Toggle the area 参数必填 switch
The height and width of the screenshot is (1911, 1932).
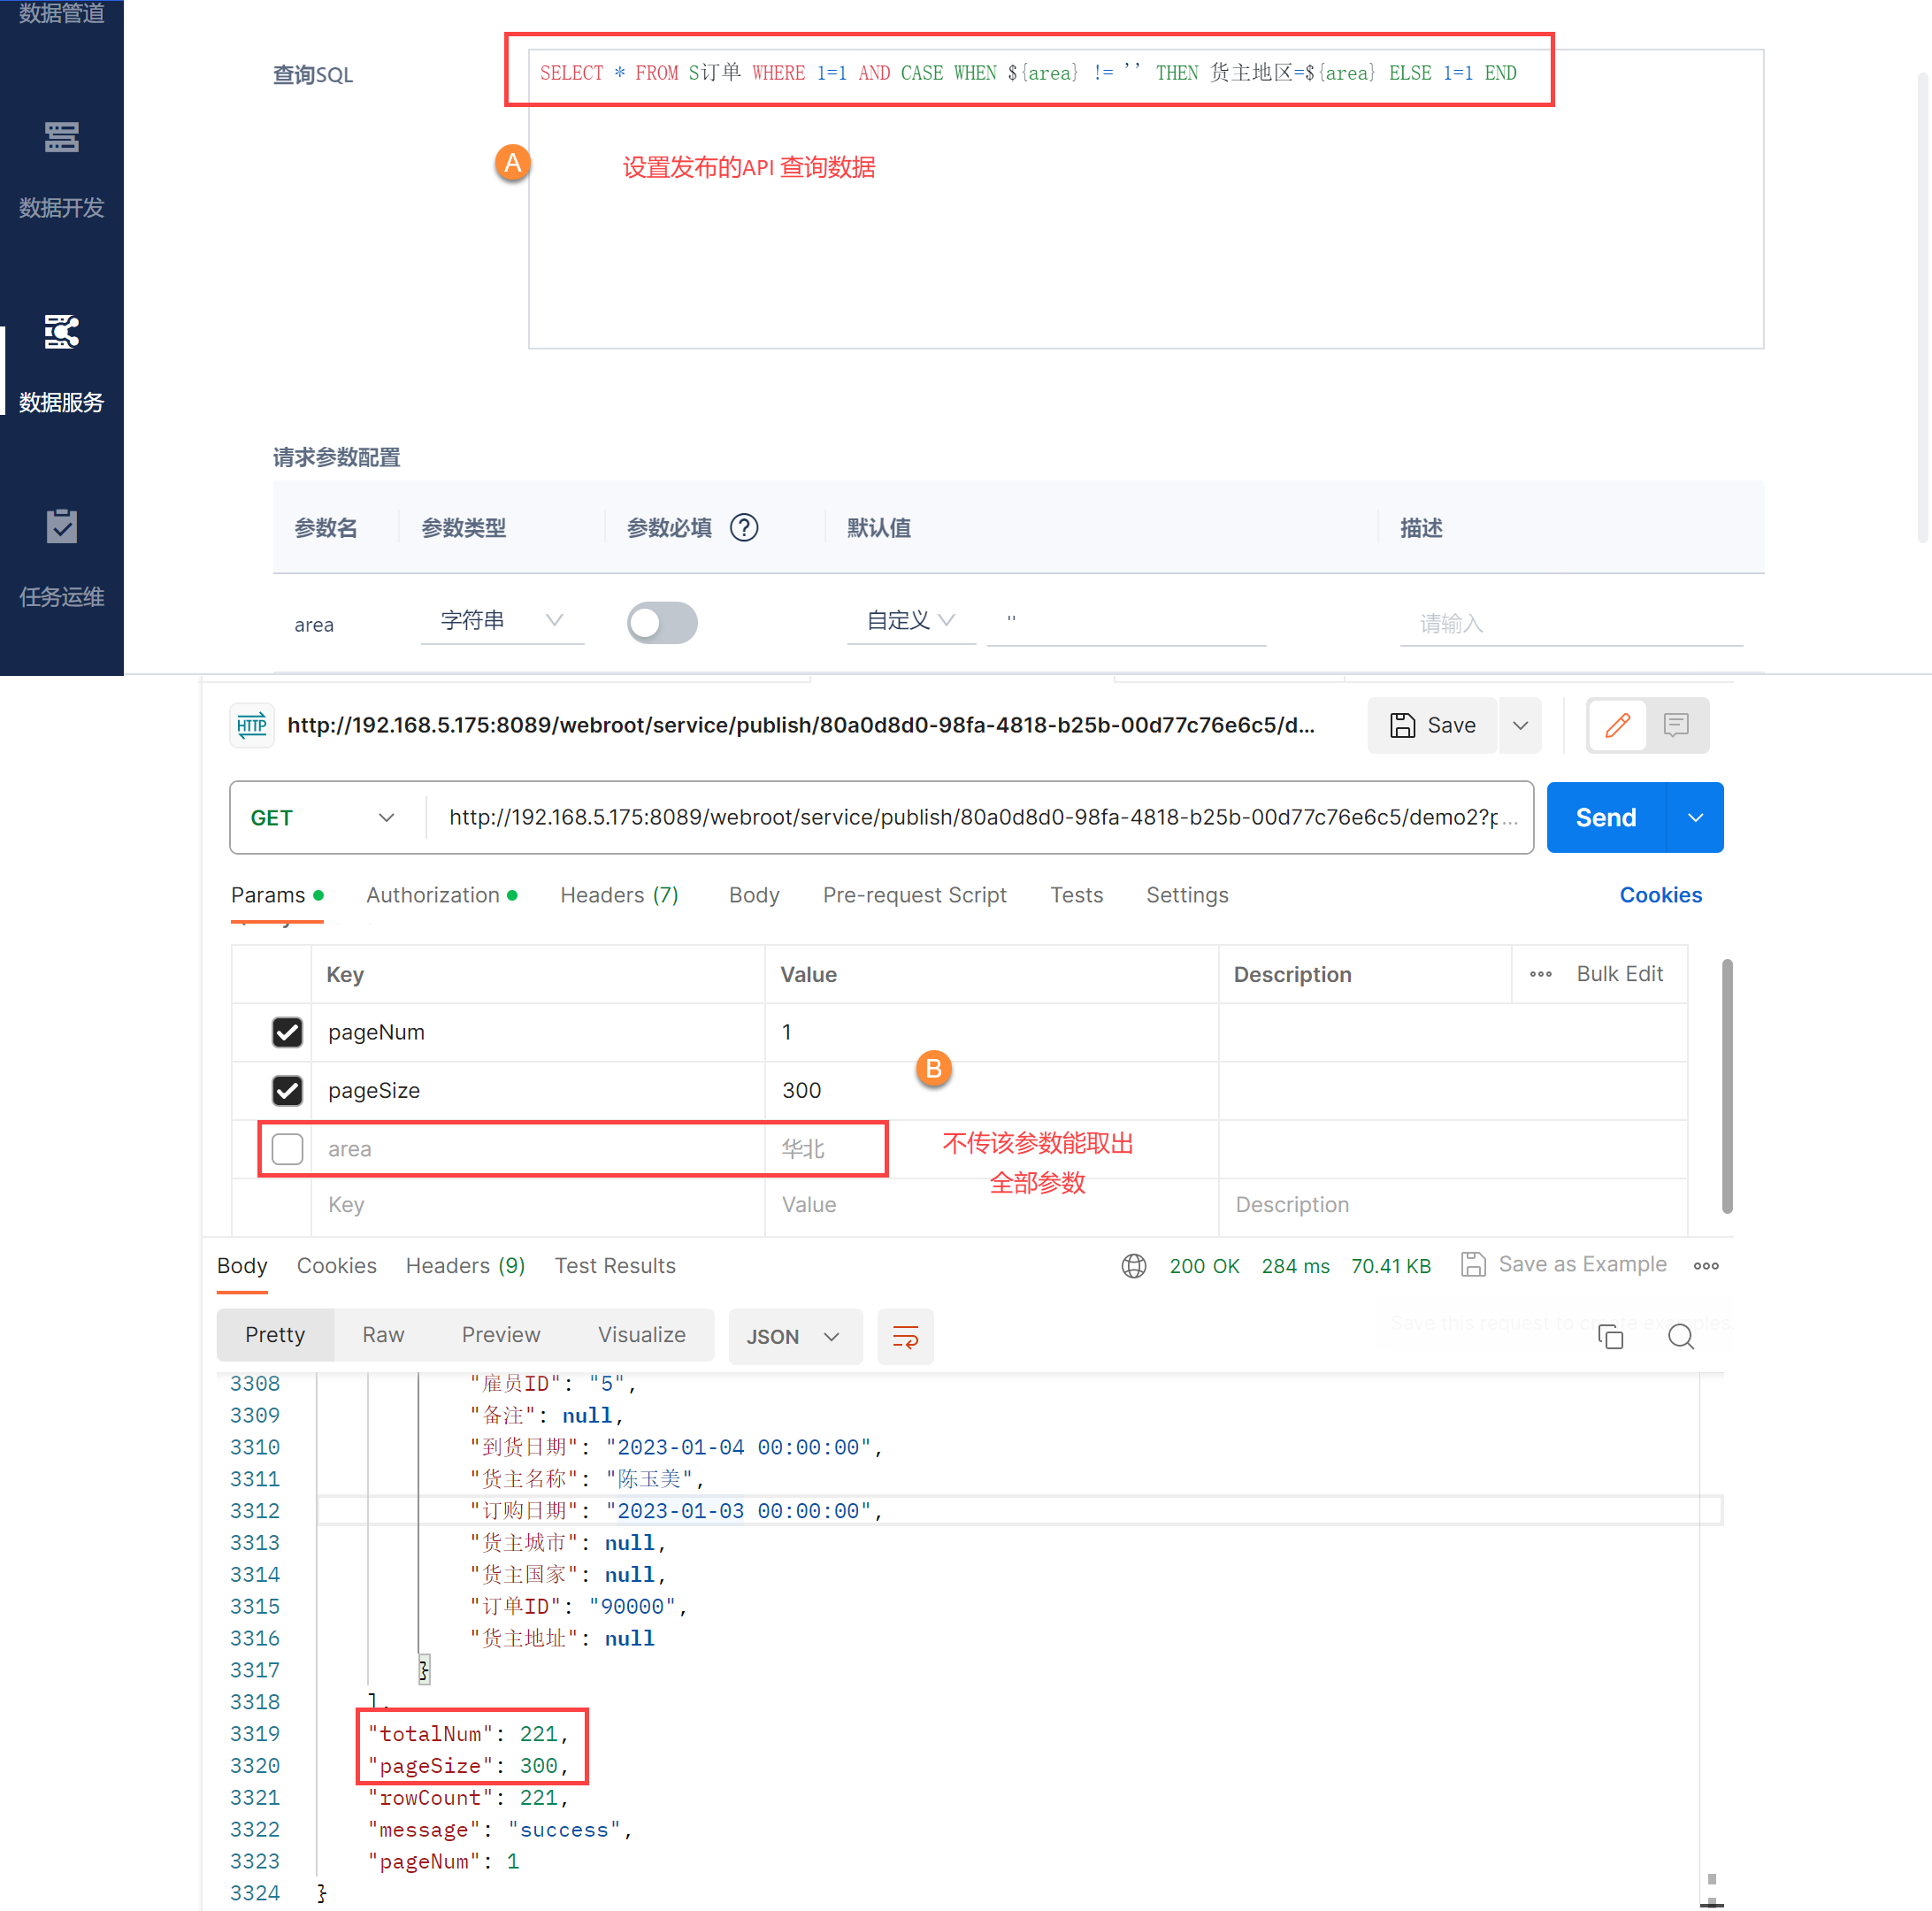click(x=662, y=623)
